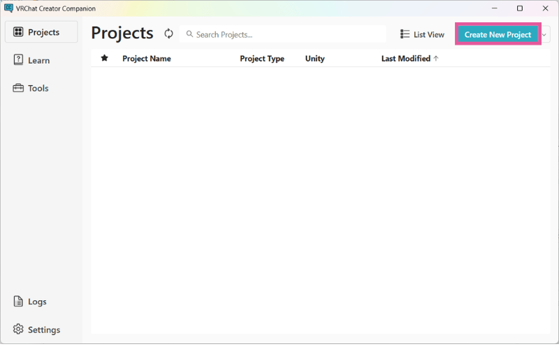Screen dimensions: 559x349
Task: Maximize the Creator Companion window
Action: (520, 8)
